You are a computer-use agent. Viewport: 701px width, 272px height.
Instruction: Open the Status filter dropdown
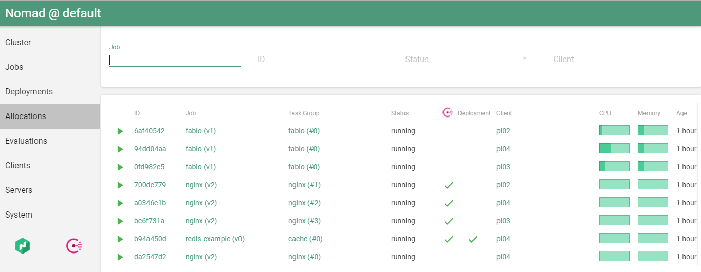pyautogui.click(x=471, y=59)
